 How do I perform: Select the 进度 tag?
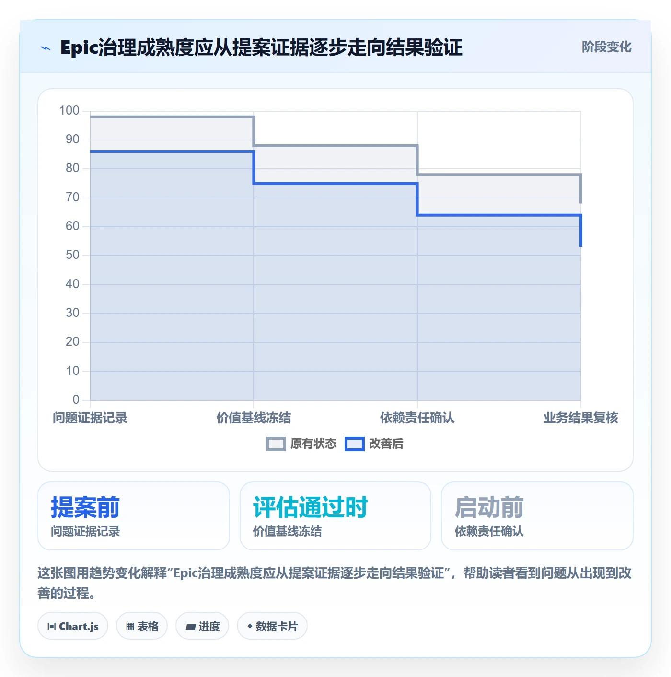pos(202,626)
